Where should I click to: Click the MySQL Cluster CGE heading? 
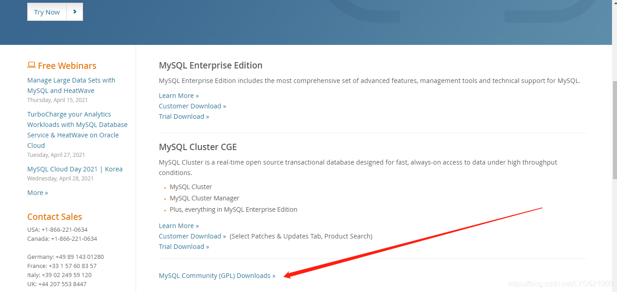pos(198,147)
